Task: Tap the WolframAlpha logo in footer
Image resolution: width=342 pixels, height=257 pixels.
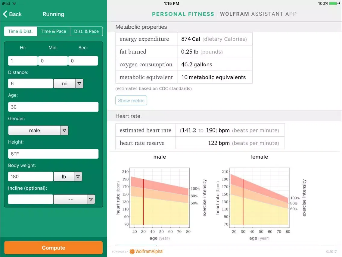Action: [146, 251]
